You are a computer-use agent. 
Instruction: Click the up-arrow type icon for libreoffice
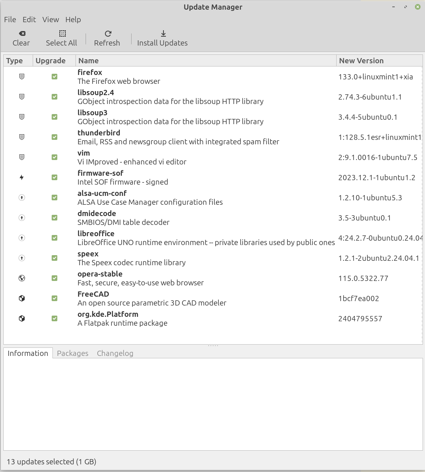pos(22,238)
